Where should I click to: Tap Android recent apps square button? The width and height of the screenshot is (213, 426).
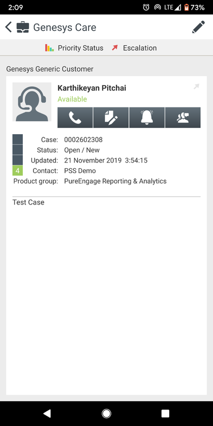pos(165,414)
